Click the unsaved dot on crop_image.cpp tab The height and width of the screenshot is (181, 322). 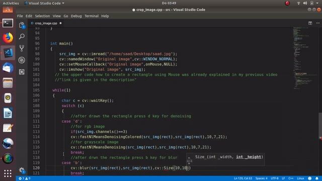point(60,23)
